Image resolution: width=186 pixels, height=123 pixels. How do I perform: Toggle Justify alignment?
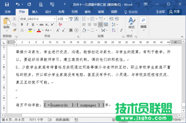click(x=100, y=24)
